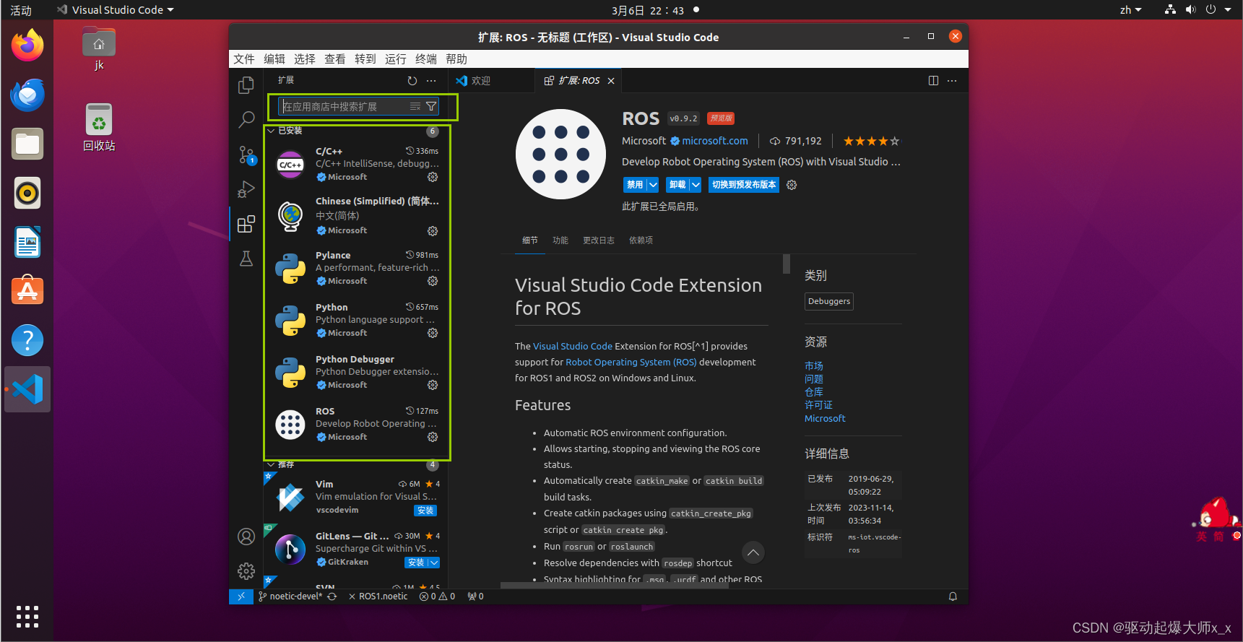Open the Run and Debug view
This screenshot has width=1243, height=642.
coord(246,189)
